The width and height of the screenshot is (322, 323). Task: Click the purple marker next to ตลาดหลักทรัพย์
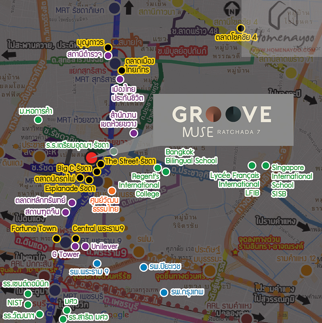click(x=72, y=203)
